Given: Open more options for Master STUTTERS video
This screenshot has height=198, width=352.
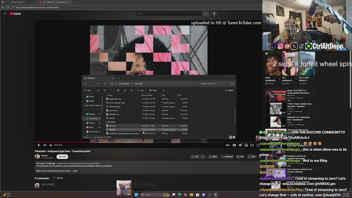Looking at the screenshot, I should point(314,91).
